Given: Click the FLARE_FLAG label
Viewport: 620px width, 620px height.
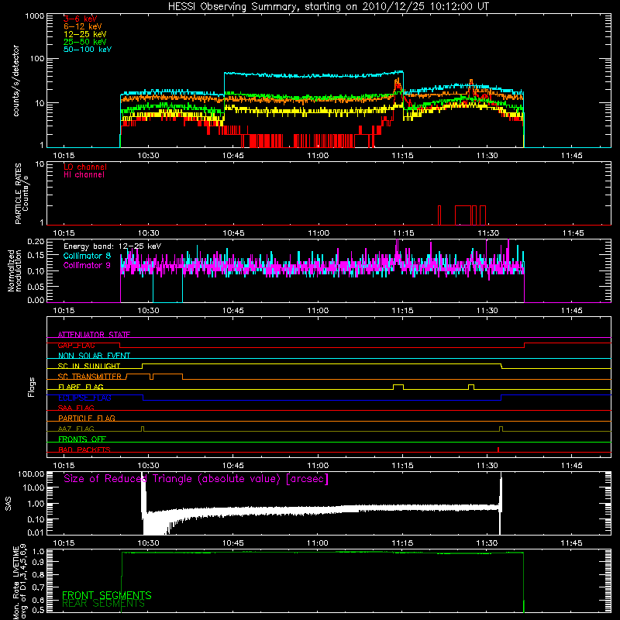Looking at the screenshot, I should coord(81,387).
